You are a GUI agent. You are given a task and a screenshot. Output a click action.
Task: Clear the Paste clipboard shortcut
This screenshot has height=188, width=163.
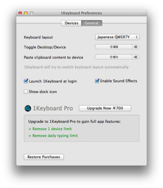135,57
